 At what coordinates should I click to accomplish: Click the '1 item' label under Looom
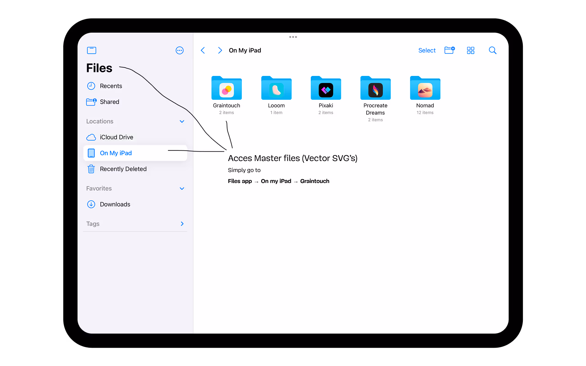click(276, 113)
